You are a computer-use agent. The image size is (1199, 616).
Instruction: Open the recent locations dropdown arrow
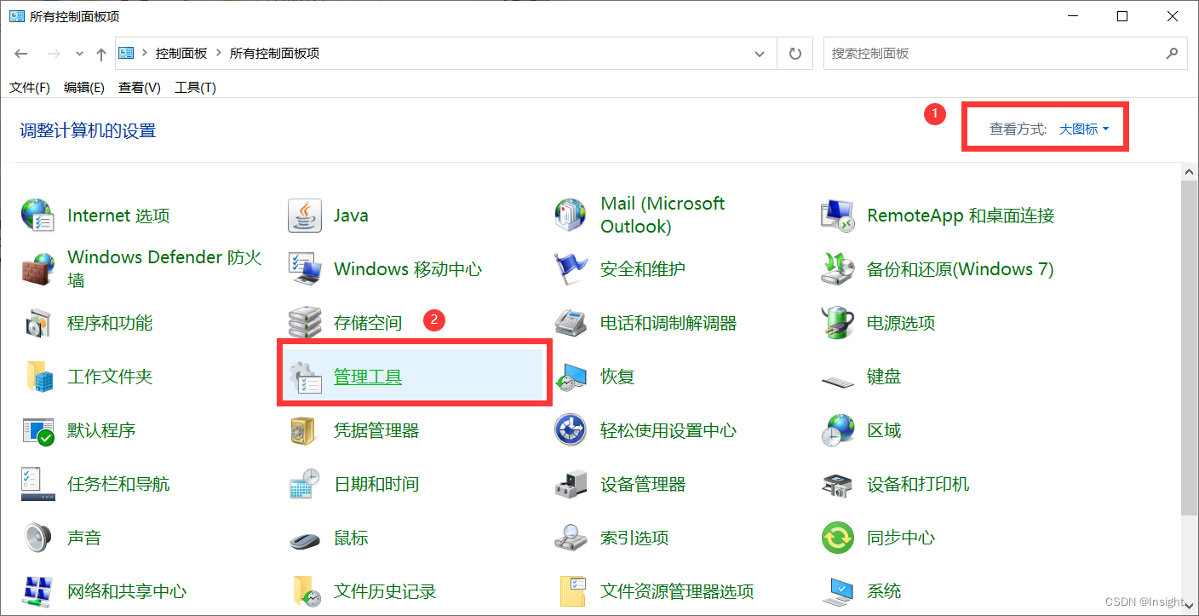point(79,54)
